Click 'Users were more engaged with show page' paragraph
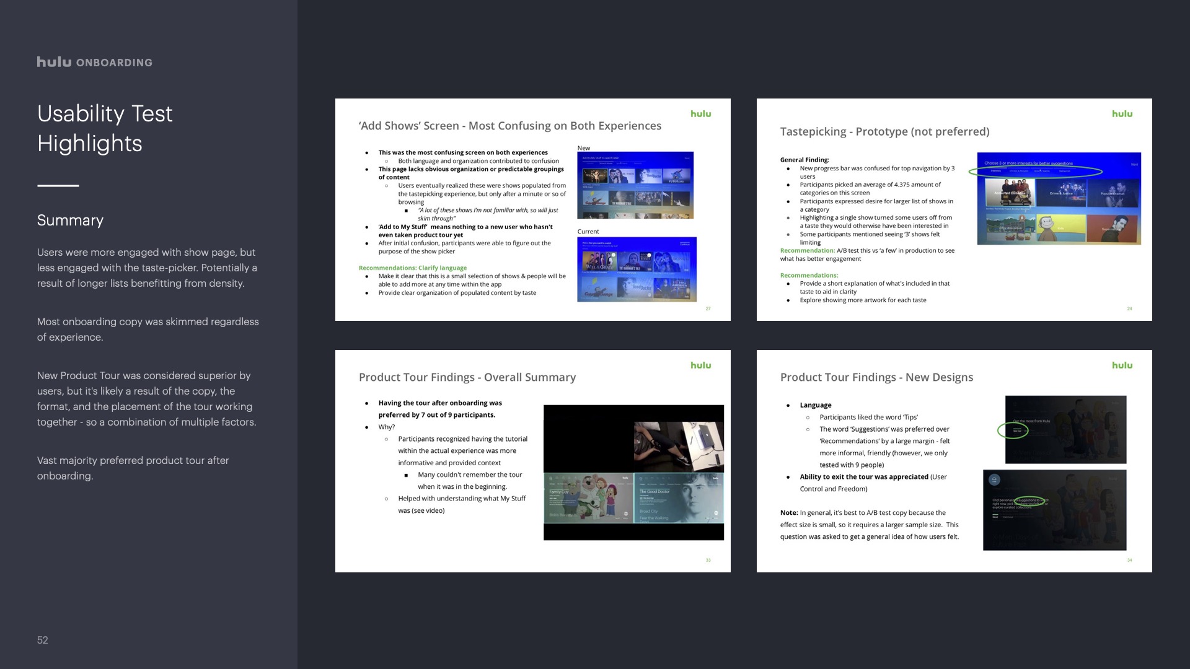The width and height of the screenshot is (1190, 669). click(147, 268)
